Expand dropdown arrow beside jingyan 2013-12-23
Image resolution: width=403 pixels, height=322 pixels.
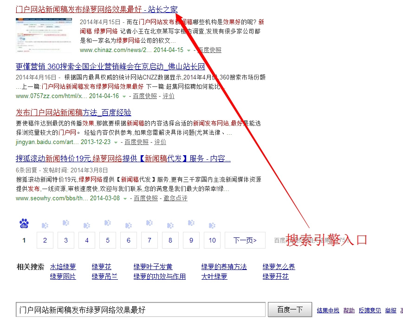tap(116, 143)
